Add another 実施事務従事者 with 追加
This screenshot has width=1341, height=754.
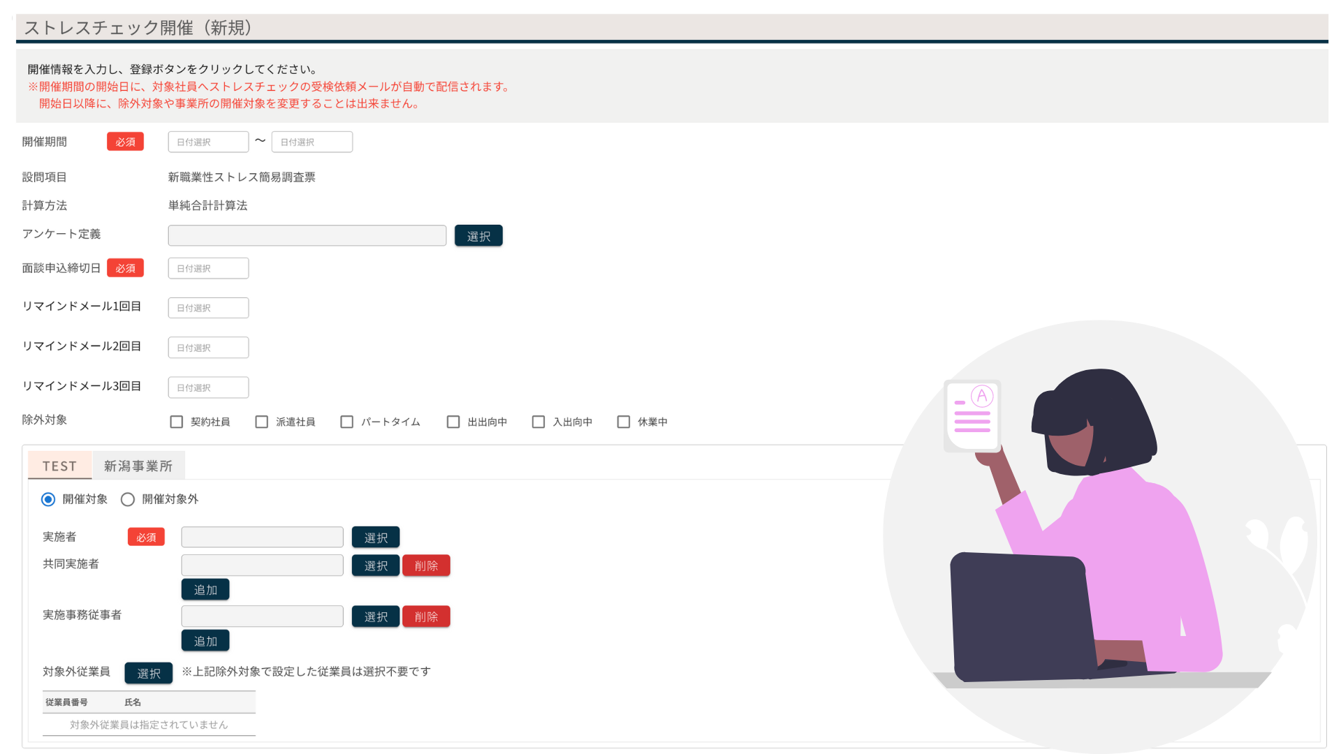click(205, 641)
